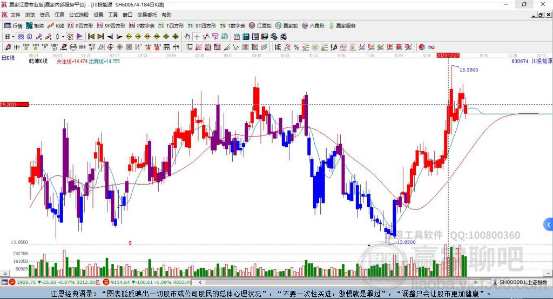The image size is (553, 299).
Task: Click the 关注线=14.474 indicator text
Action: click(x=72, y=62)
